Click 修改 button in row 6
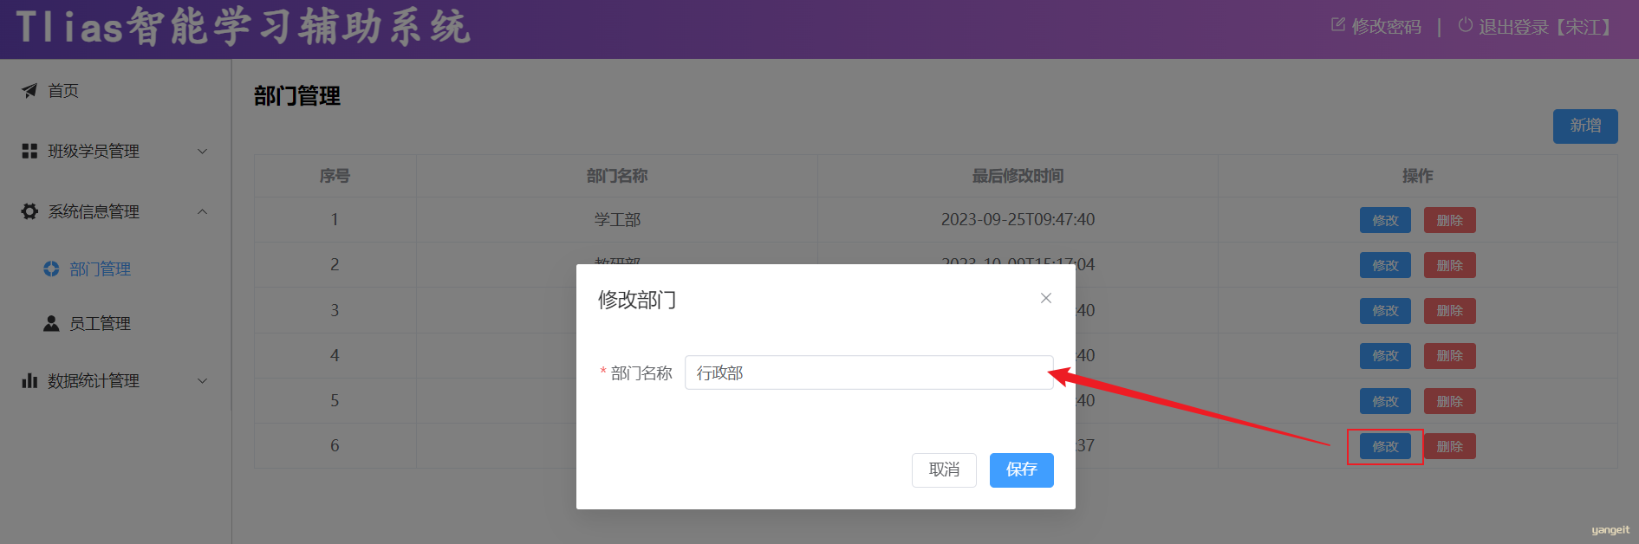The width and height of the screenshot is (1639, 544). [1385, 446]
